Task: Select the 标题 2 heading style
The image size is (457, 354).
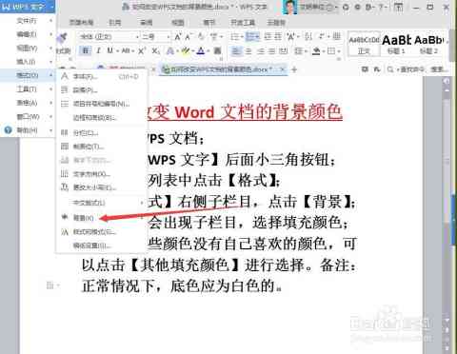Action: coord(429,45)
